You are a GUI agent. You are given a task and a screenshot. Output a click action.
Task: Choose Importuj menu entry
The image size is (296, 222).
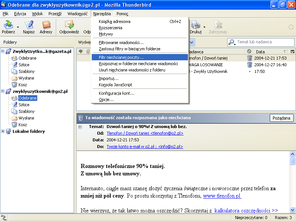[140, 78]
